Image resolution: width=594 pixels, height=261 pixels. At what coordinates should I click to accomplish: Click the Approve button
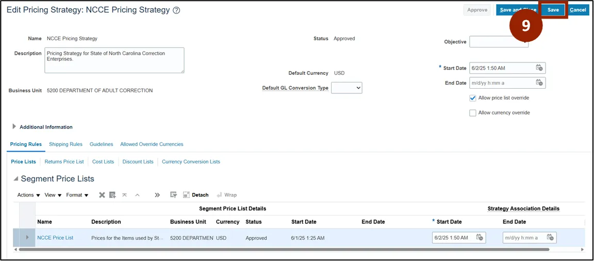pyautogui.click(x=477, y=10)
